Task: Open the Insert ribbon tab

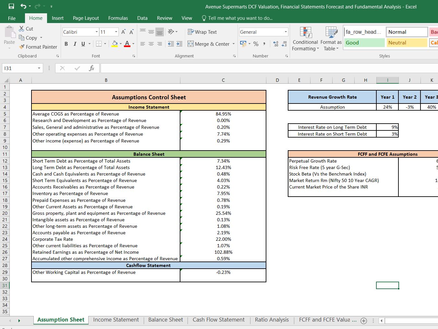Action: (58, 18)
